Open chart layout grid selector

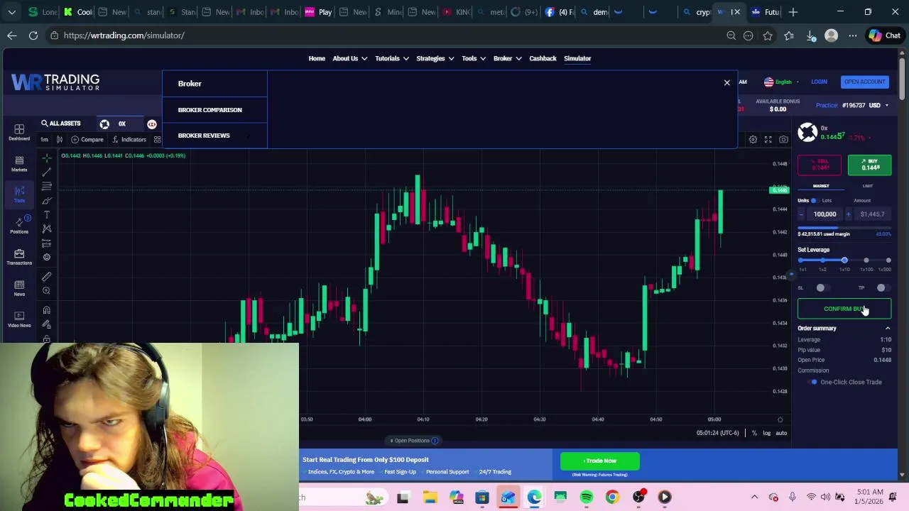157,140
